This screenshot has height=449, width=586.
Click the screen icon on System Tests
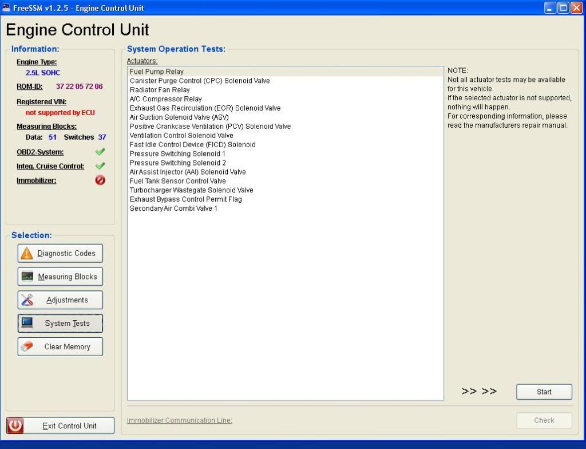point(27,323)
